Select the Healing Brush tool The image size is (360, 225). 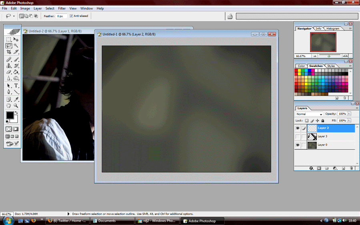tap(9, 60)
